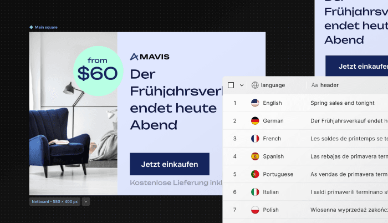Click the Jetzt einkaufen button in banner
Screen dimensions: 388x223
pyautogui.click(x=170, y=164)
